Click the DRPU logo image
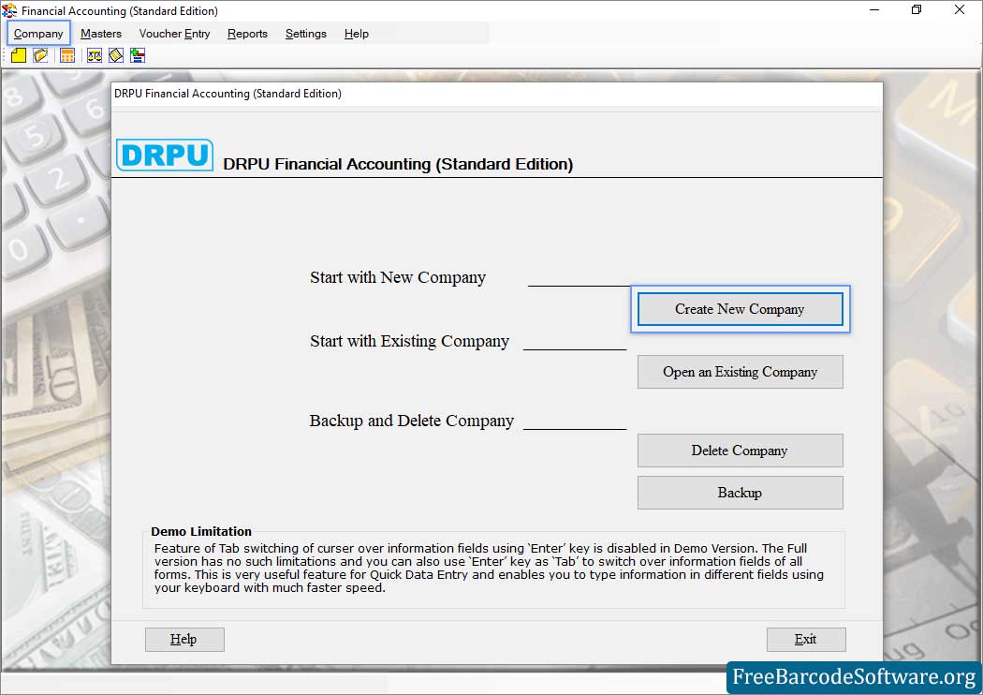983x695 pixels. [x=164, y=155]
